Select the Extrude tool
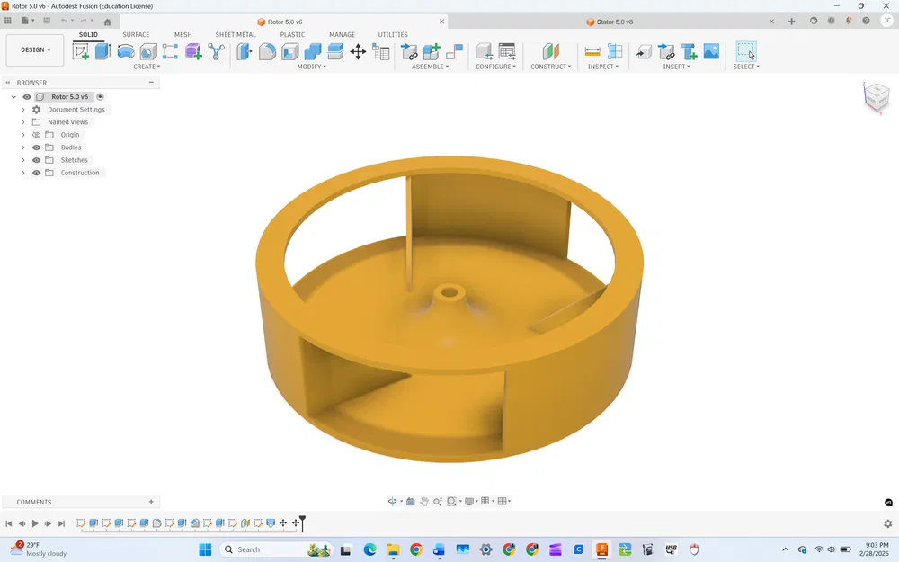The height and width of the screenshot is (562, 899). (102, 51)
